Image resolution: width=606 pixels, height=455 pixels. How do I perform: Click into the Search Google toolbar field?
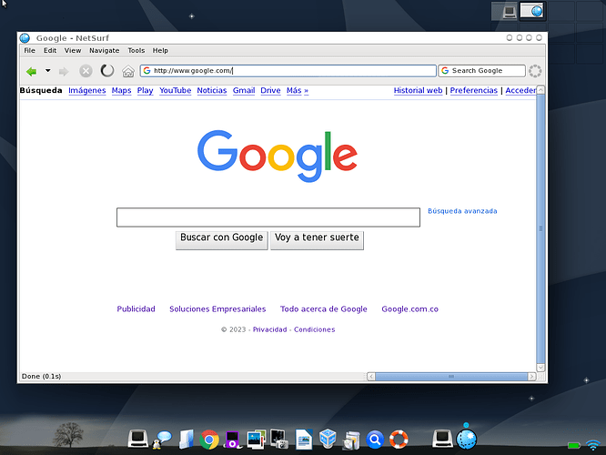(x=482, y=71)
